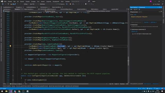Click Team Explorer home icon

[135, 10]
